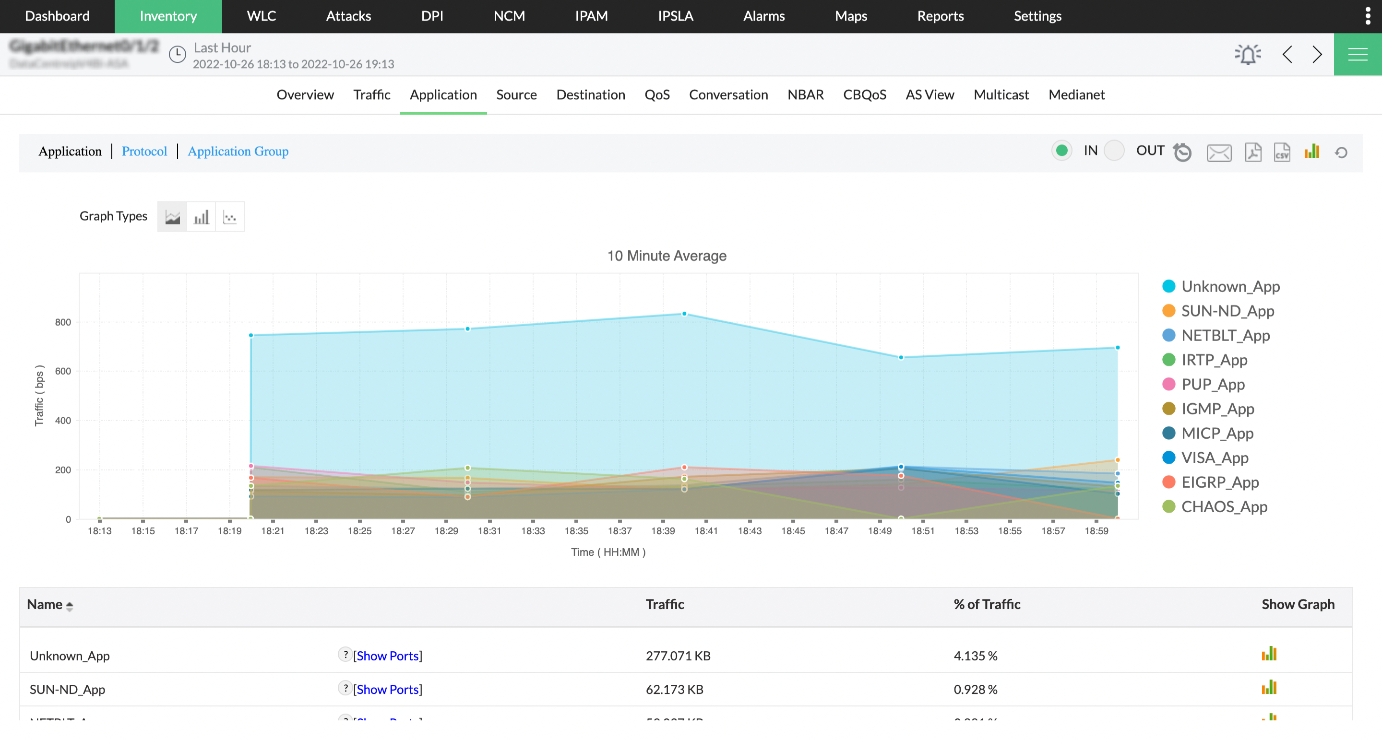Viewport: 1382px width, 739px height.
Task: Switch to the Conversation tab
Action: pos(728,94)
